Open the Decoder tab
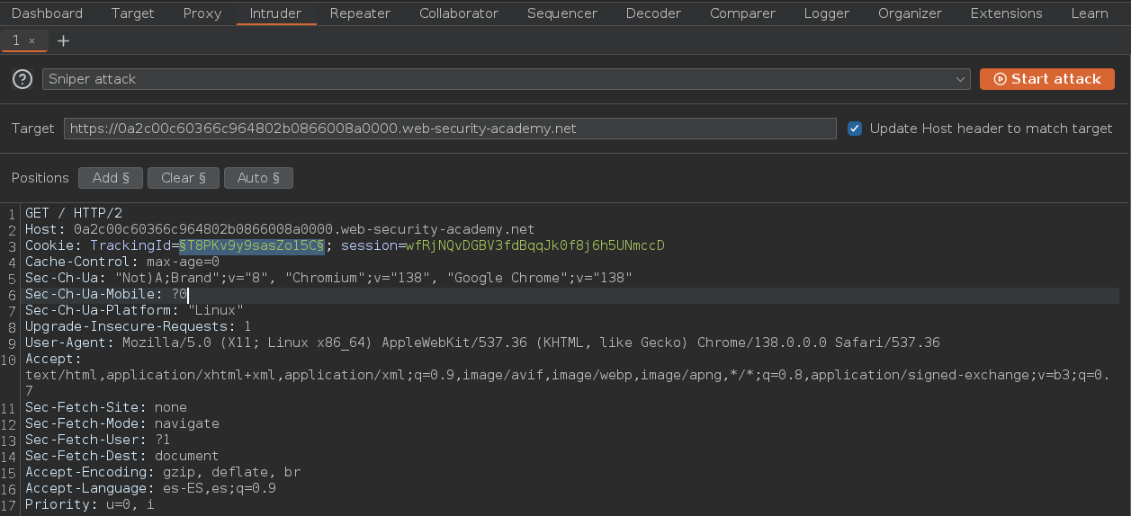 pyautogui.click(x=653, y=13)
